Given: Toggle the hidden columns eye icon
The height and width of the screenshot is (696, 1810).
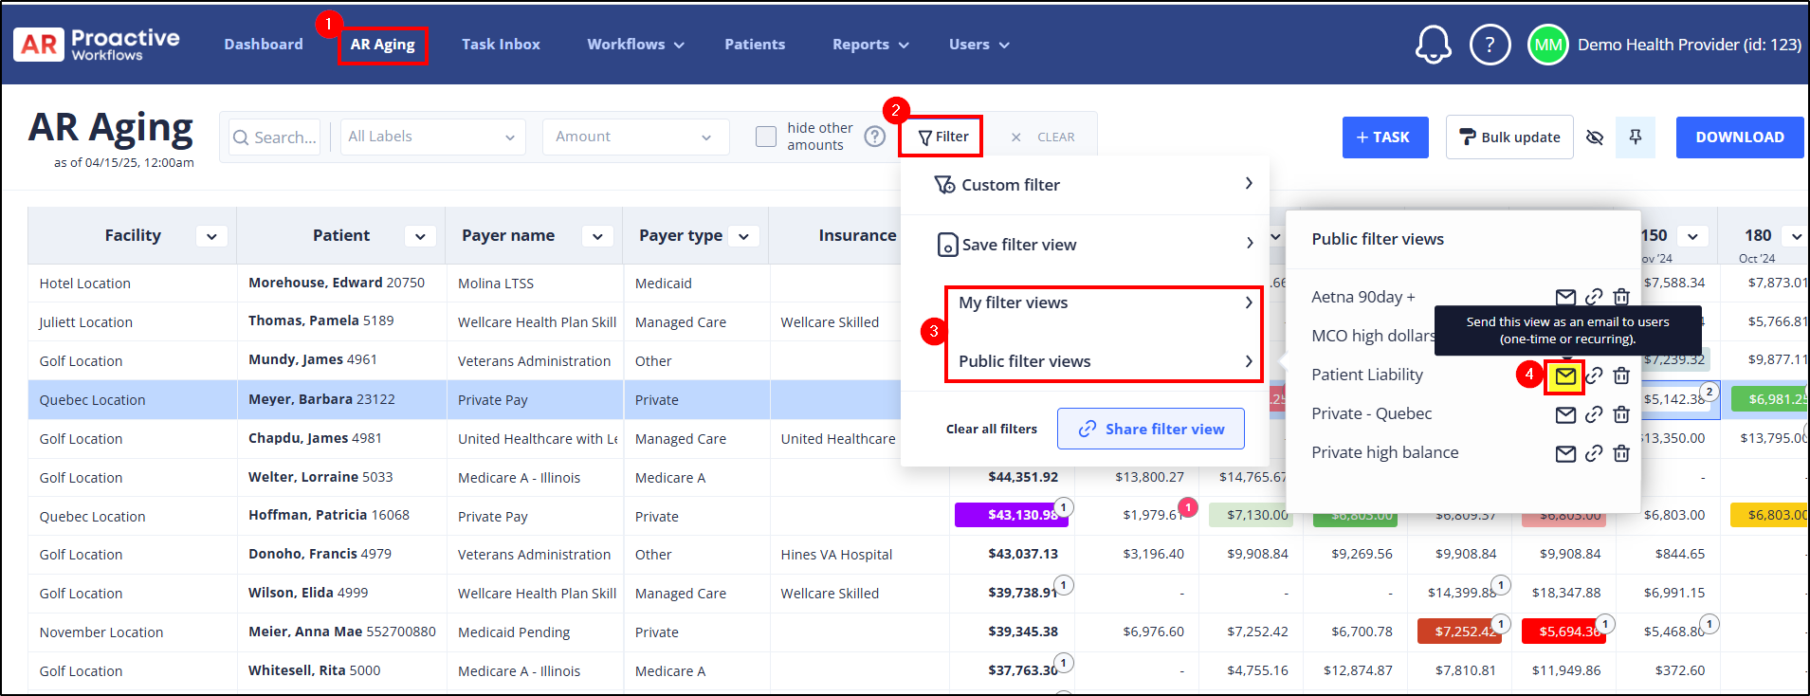Looking at the screenshot, I should point(1595,137).
